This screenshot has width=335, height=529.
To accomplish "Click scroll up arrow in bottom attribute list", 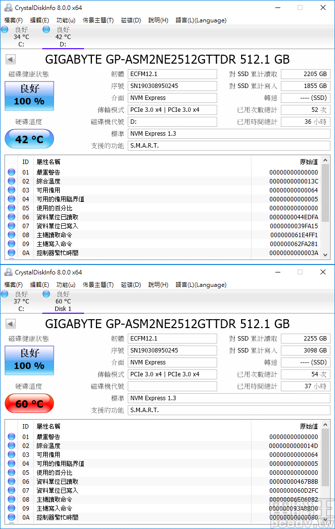I will point(325,425).
